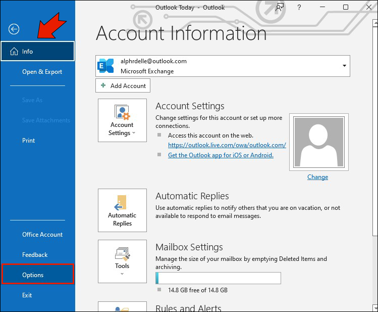Click the back arrow circle icon
The width and height of the screenshot is (378, 312).
[14, 29]
